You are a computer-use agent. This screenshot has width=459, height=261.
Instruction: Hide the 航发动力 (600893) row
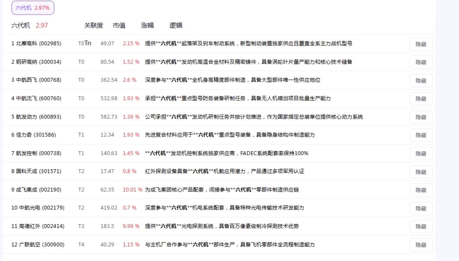point(421,117)
